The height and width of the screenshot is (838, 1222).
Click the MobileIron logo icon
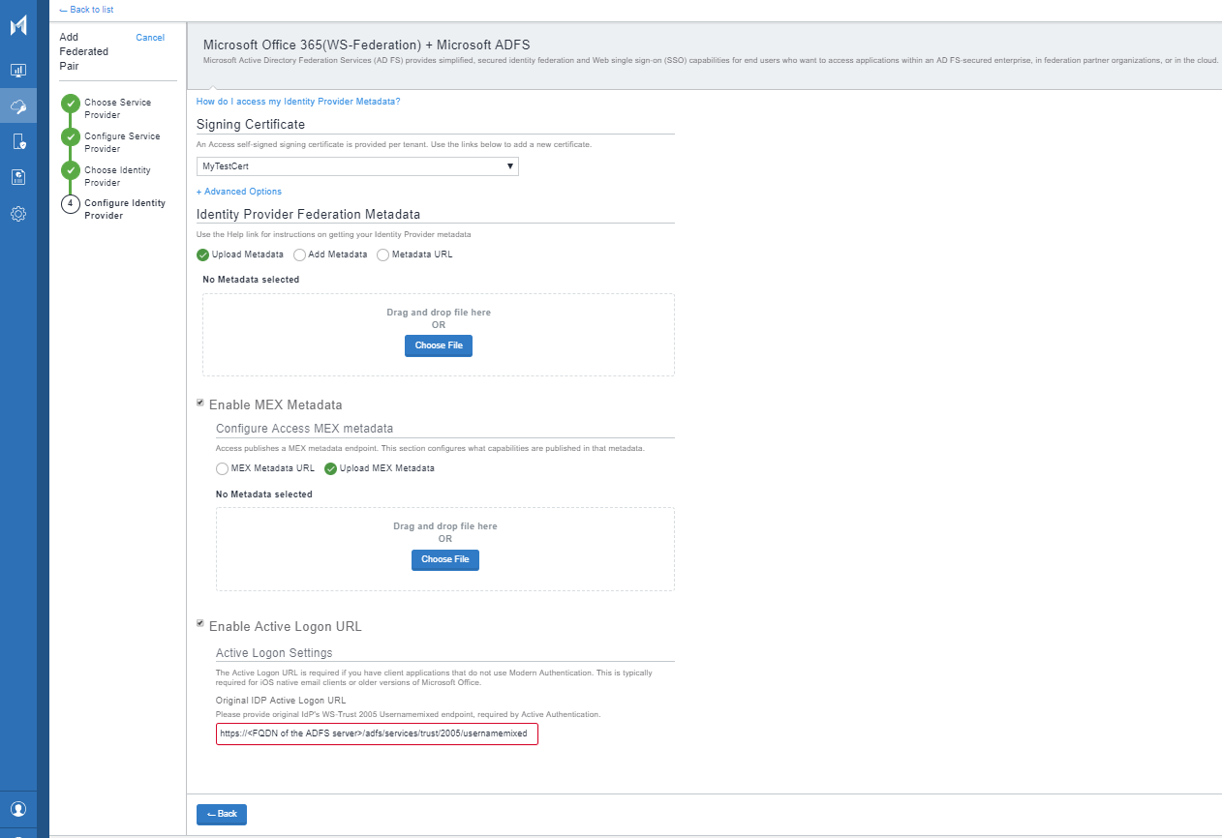pos(18,26)
